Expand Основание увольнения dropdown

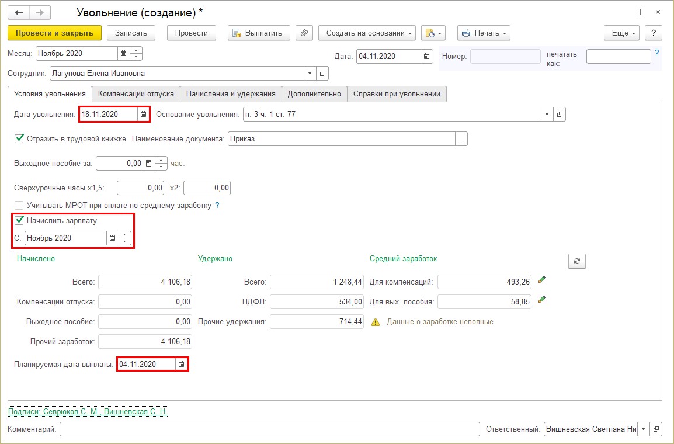(x=547, y=115)
